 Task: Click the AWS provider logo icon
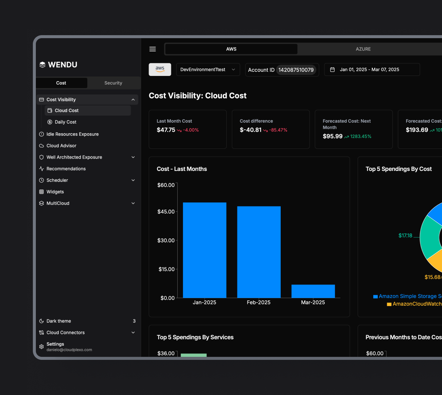pyautogui.click(x=160, y=69)
